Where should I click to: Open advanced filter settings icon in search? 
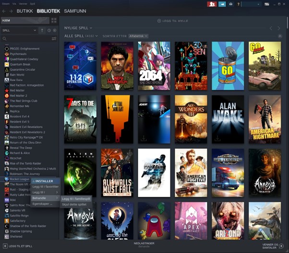(54, 38)
